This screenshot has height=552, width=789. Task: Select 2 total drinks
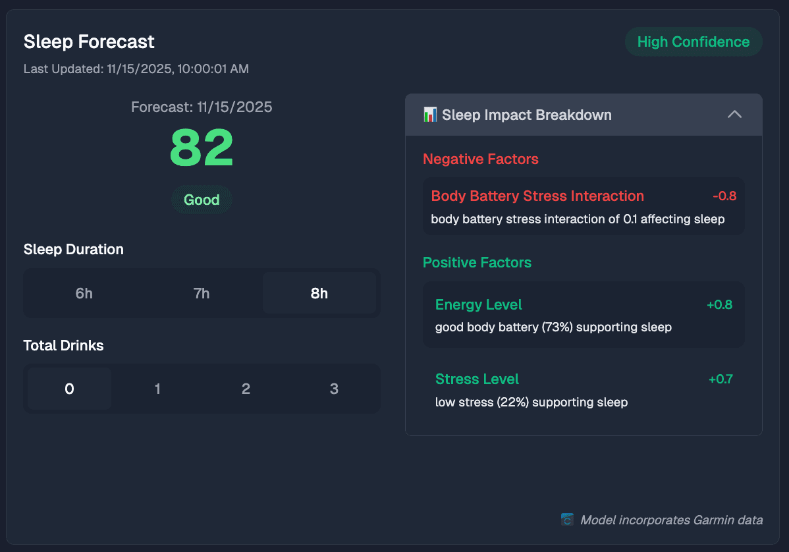point(246,389)
